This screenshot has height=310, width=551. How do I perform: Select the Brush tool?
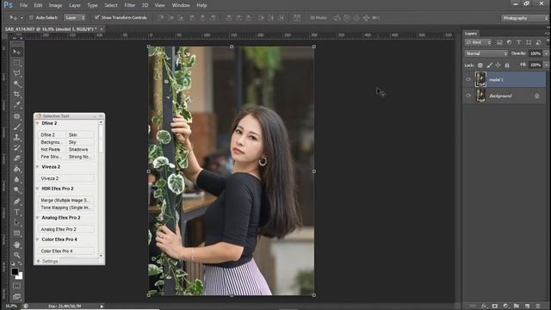point(16,127)
